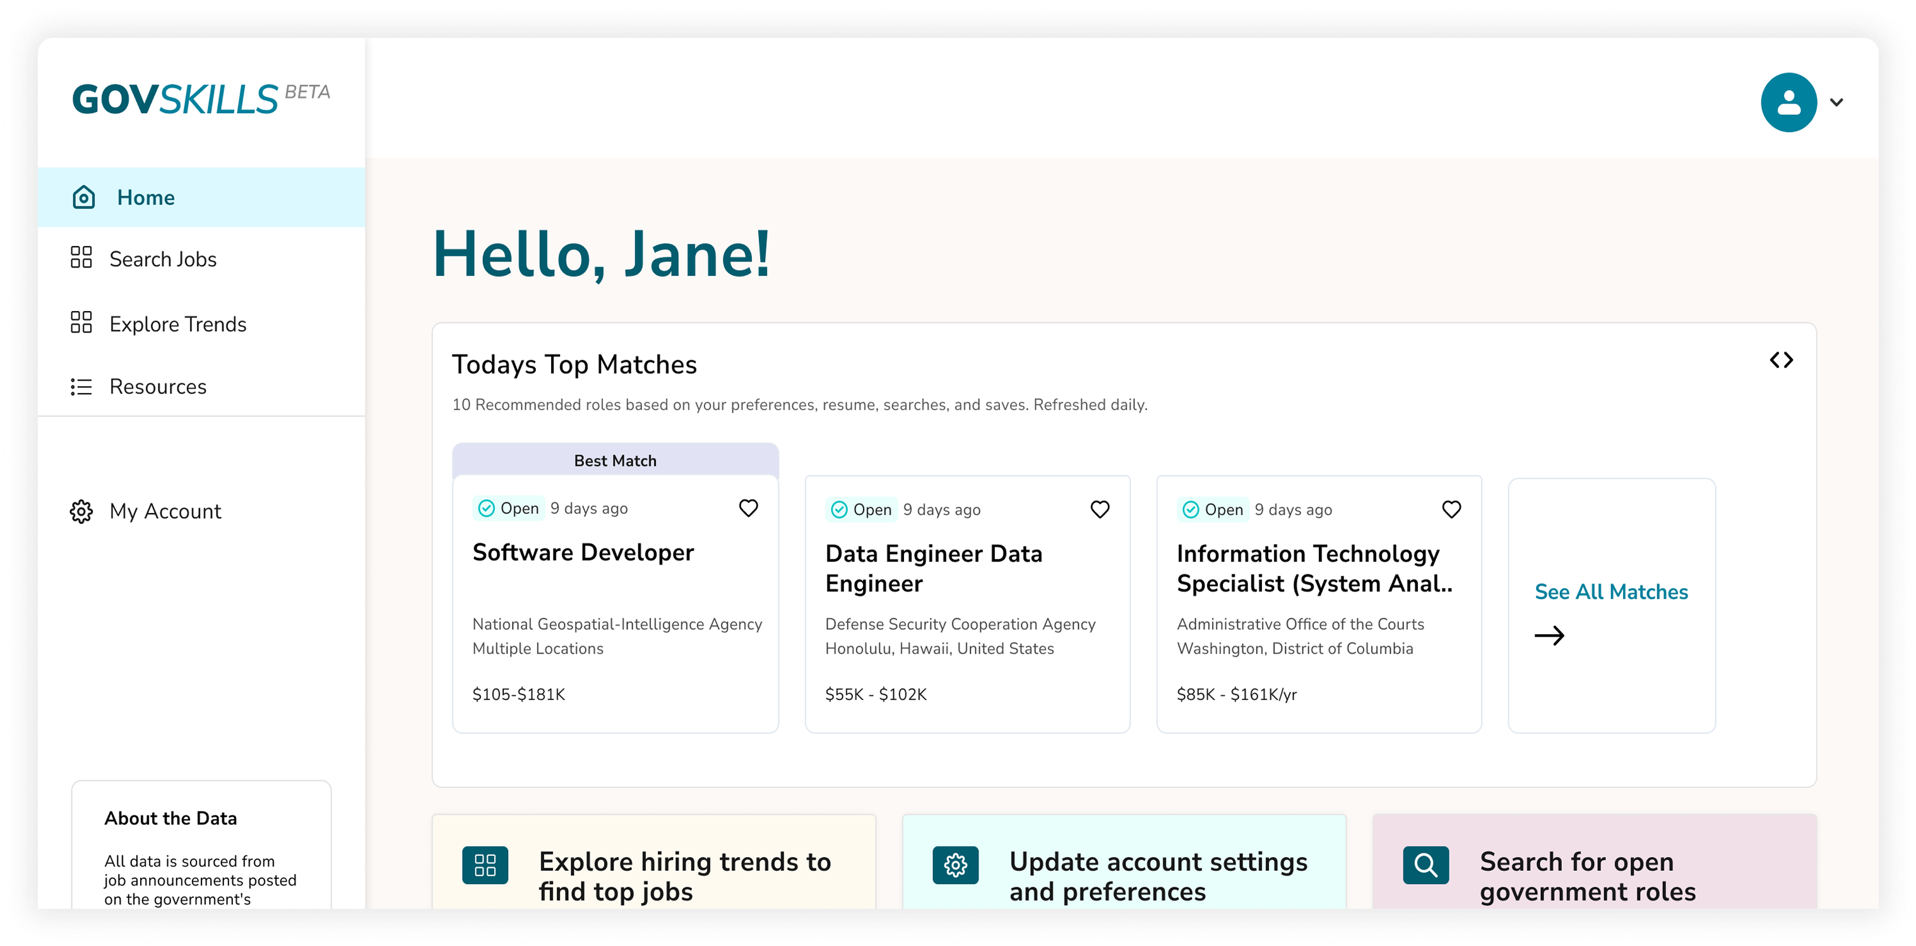Viewport: 1916px width, 946px height.
Task: Toggle the heart on Information Technology Specialist
Action: coord(1451,509)
